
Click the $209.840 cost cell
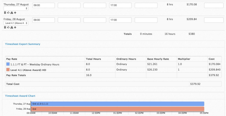[x=215, y=70]
